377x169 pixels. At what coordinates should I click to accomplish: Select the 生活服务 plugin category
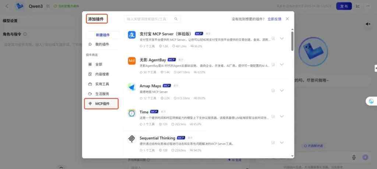coord(102,94)
